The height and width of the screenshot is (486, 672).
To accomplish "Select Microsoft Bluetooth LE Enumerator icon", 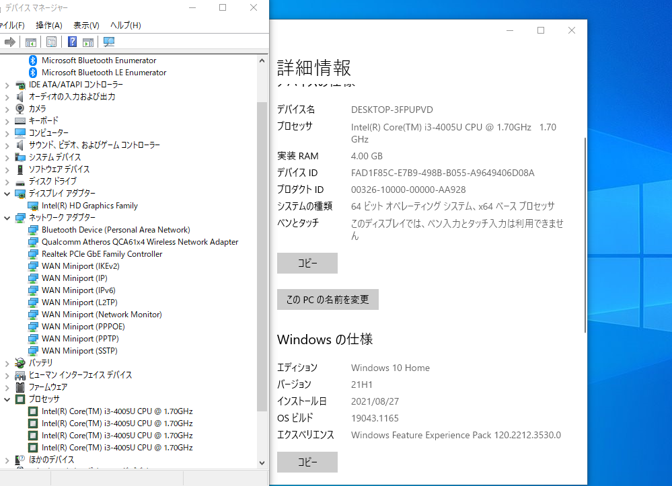I will [x=33, y=73].
